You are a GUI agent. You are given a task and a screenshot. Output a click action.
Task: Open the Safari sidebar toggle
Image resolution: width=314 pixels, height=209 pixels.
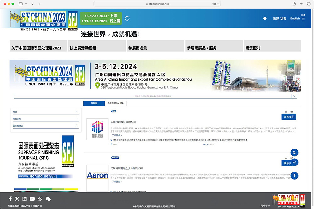coord(20,4)
